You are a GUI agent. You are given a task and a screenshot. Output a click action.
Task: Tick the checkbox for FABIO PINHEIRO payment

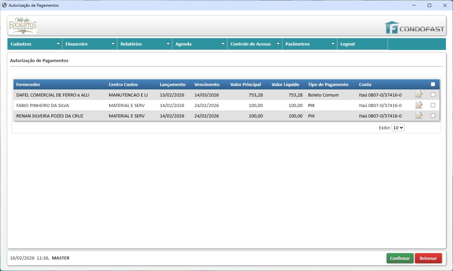coord(433,105)
